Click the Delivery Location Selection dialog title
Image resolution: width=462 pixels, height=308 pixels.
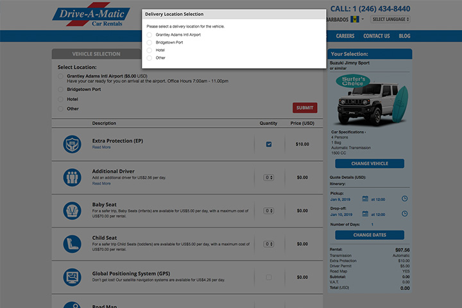point(174,14)
